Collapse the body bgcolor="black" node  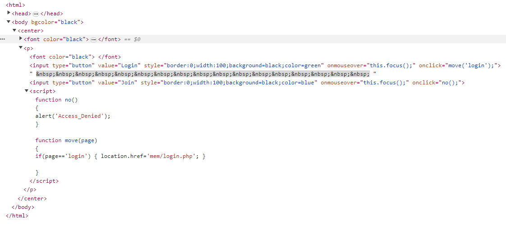pos(9,22)
